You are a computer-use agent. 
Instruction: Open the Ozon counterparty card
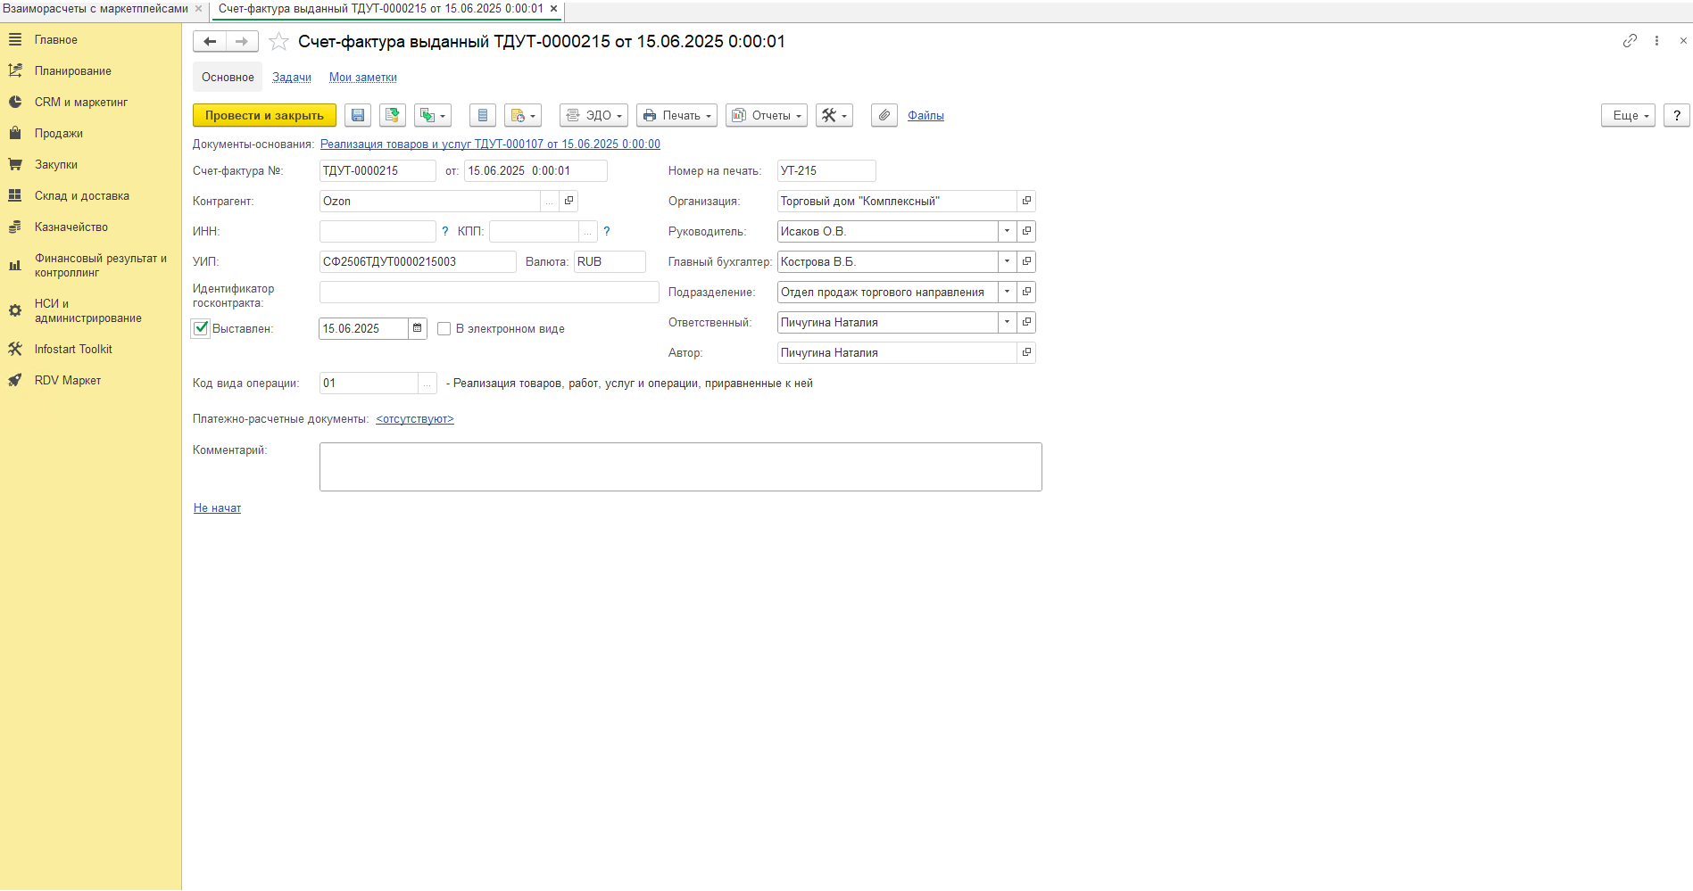[x=569, y=201]
